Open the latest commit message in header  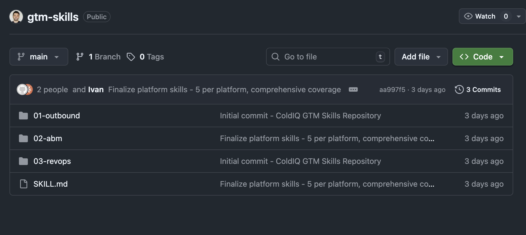pyautogui.click(x=225, y=89)
